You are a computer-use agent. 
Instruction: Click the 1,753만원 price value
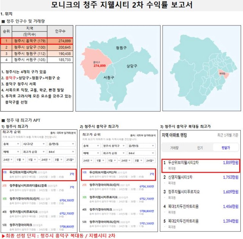click(x=230, y=177)
